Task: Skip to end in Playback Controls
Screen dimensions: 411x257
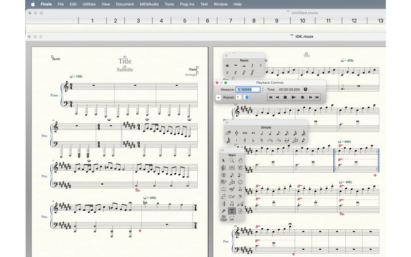Action: (x=317, y=97)
